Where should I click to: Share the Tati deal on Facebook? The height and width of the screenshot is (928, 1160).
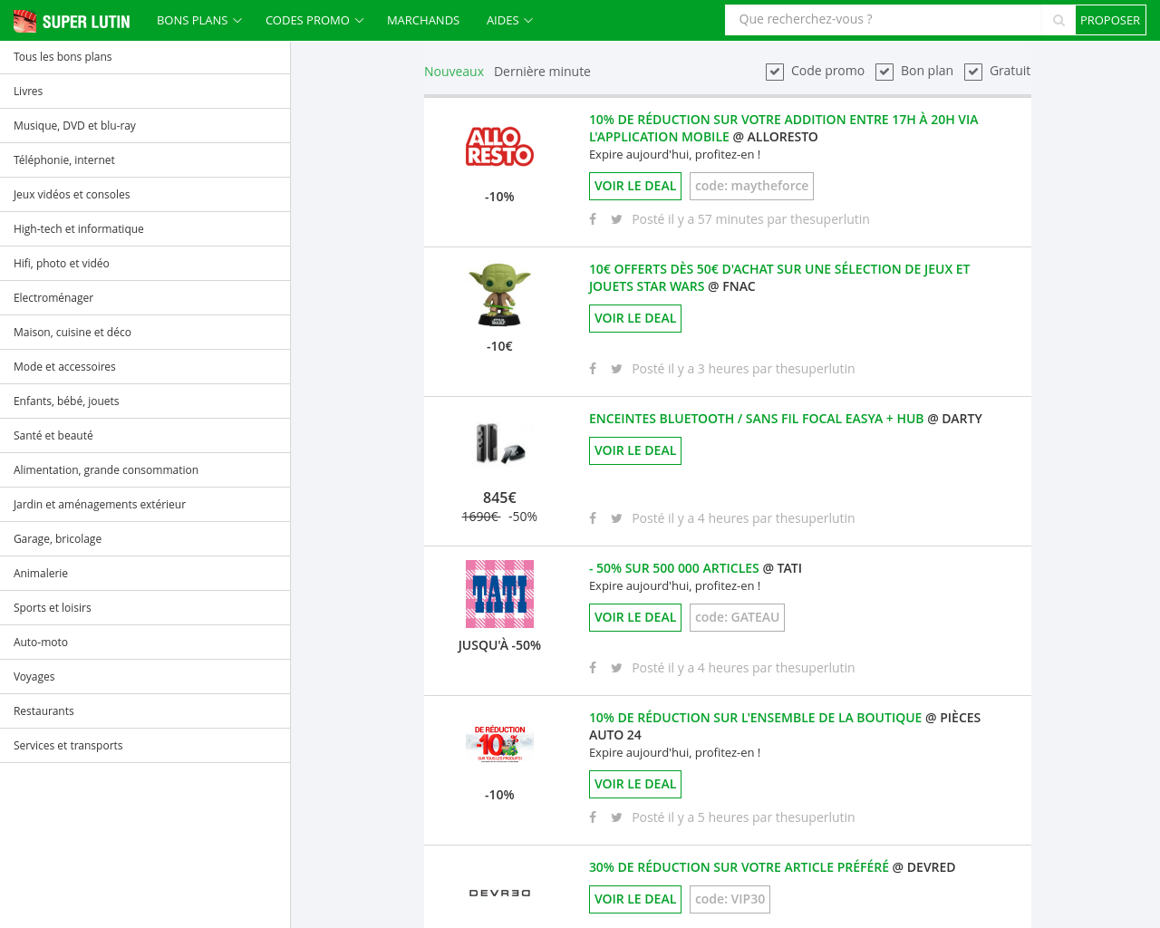click(x=593, y=668)
